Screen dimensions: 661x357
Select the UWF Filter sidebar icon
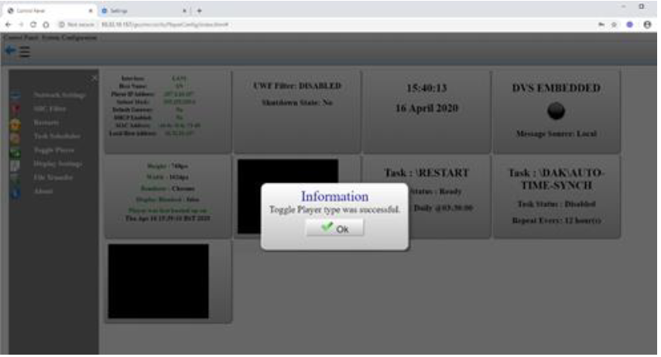15,110
